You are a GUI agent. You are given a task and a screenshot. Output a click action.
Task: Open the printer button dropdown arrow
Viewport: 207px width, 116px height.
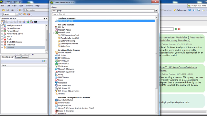tap(15, 10)
